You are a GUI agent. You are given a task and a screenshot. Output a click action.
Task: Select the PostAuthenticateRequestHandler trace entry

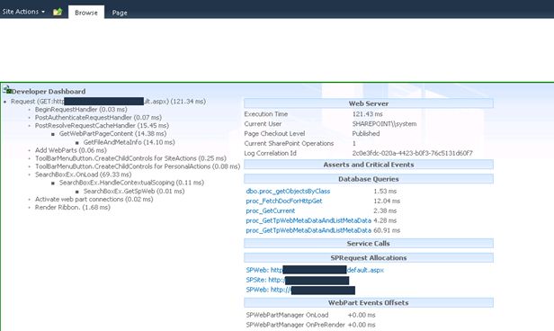pos(98,118)
